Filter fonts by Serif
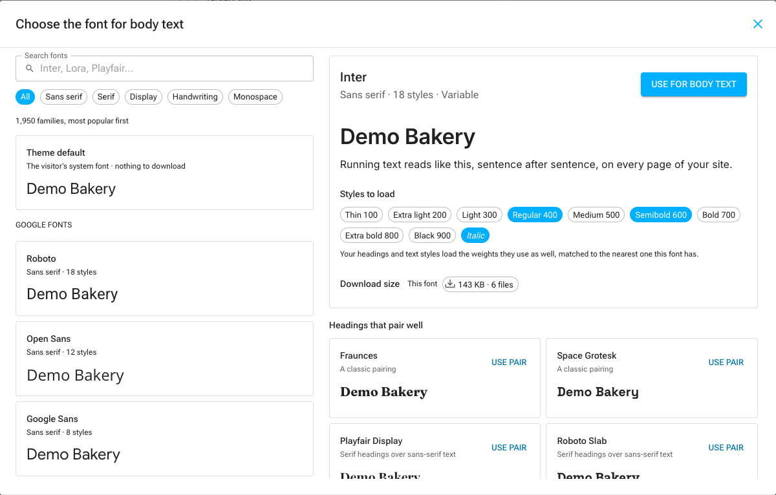Screen dimensions: 776x495 coord(106,97)
